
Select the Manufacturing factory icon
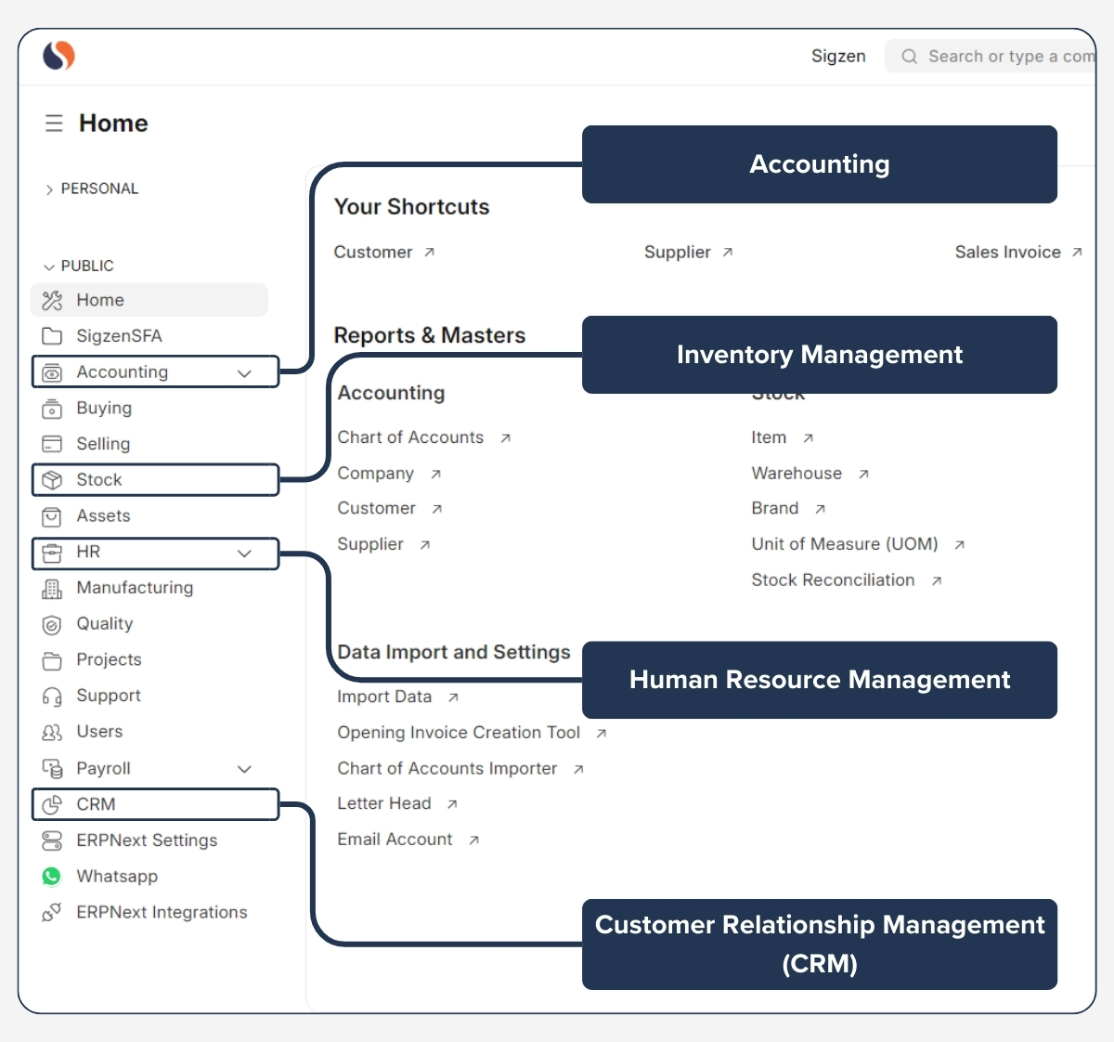(x=52, y=588)
